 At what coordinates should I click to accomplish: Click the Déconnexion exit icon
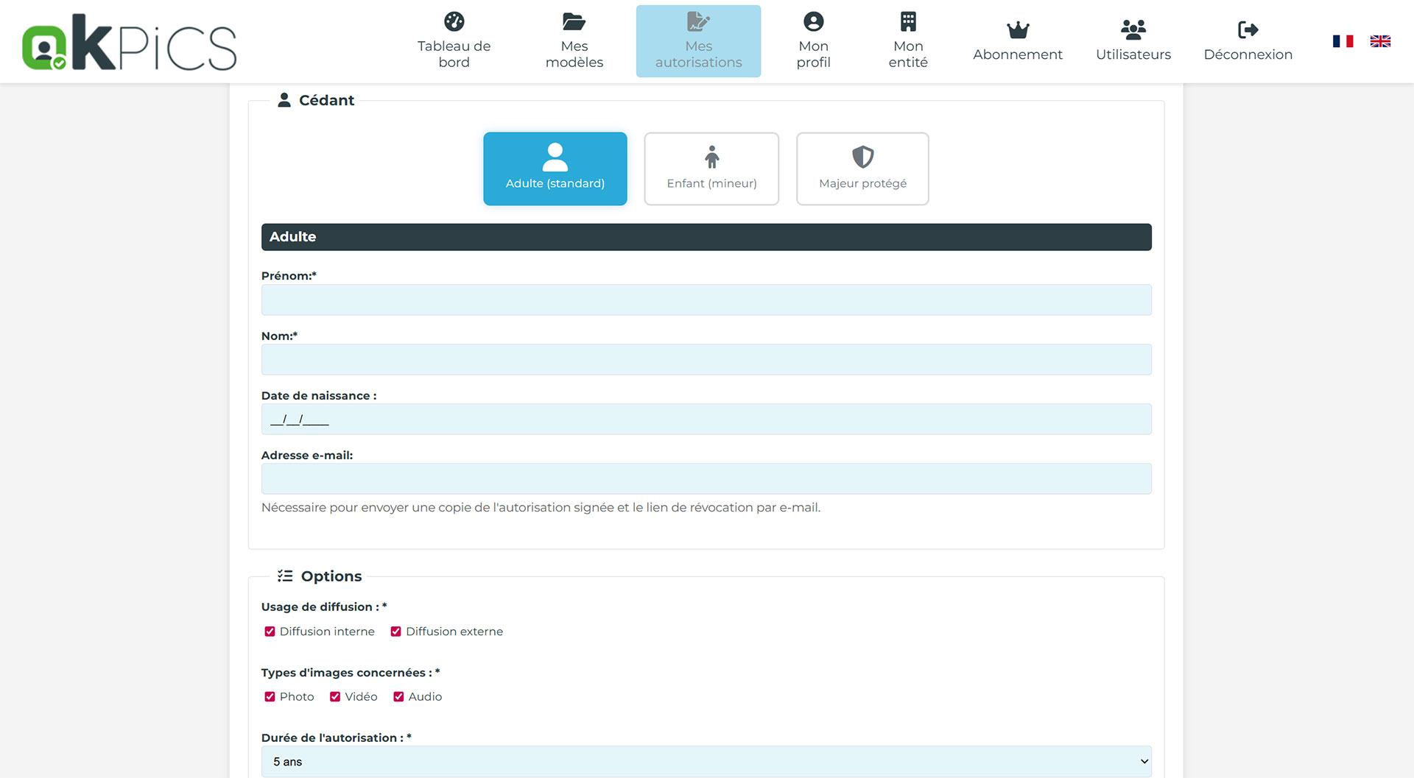pos(1248,29)
